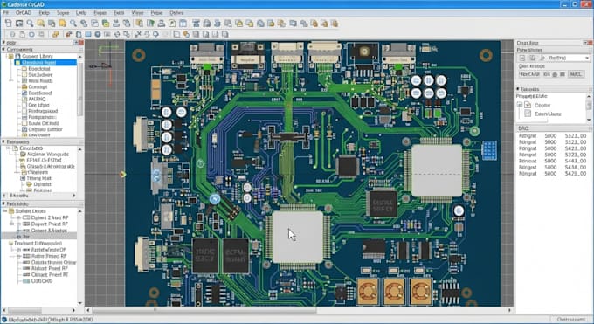This screenshot has width=594, height=324.
Task: Click the NUCL button in right panel
Action: click(576, 74)
